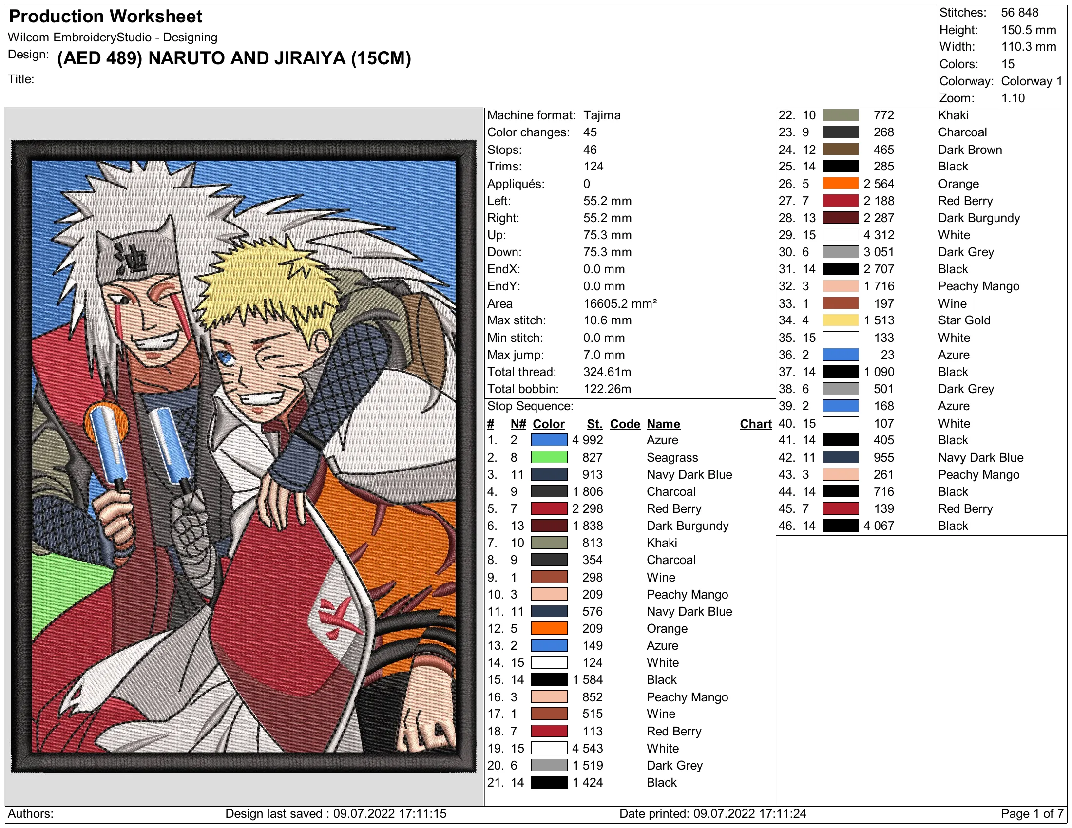
Task: Click the Seagrass name in stop 2
Action: click(x=672, y=457)
